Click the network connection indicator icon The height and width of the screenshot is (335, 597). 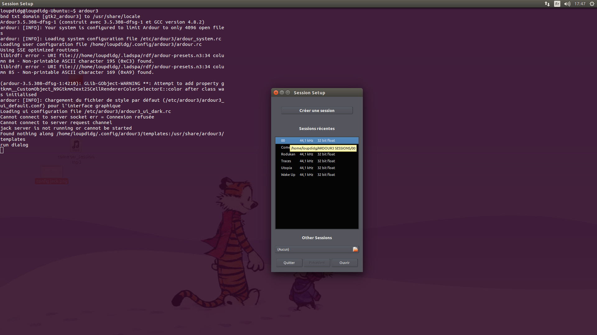[547, 4]
